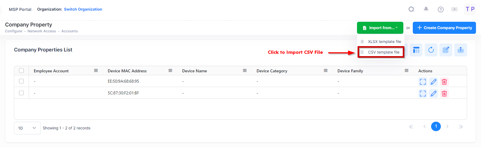Open the Import from... dropdown
Viewport: 481px width, 147px height.
tap(380, 28)
